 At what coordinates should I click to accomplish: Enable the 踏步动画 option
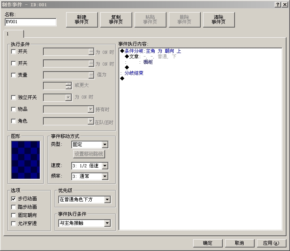[x=13, y=207]
